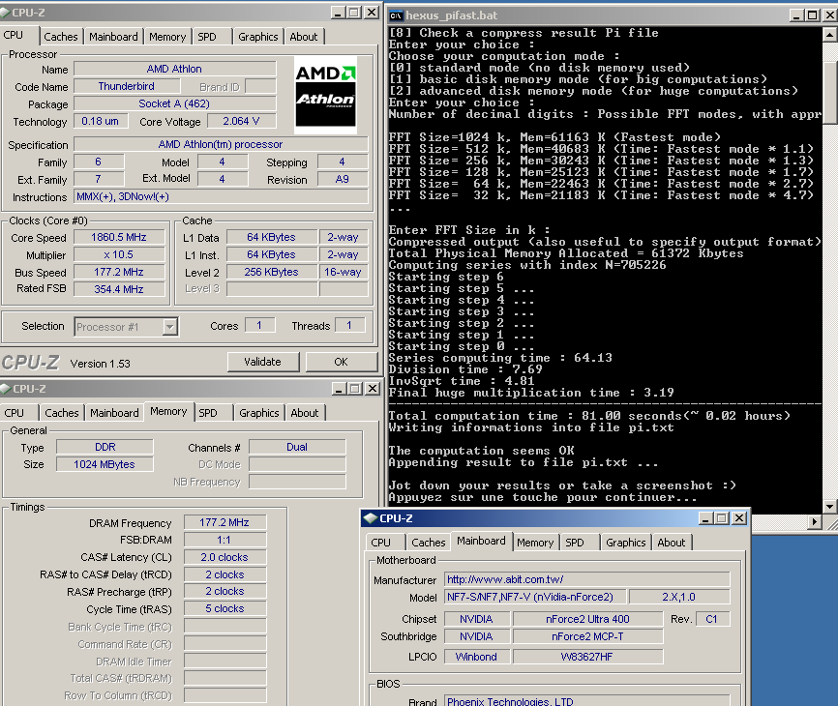Open the Processor #1 selection dropdown
The image size is (838, 706).
coord(126,327)
